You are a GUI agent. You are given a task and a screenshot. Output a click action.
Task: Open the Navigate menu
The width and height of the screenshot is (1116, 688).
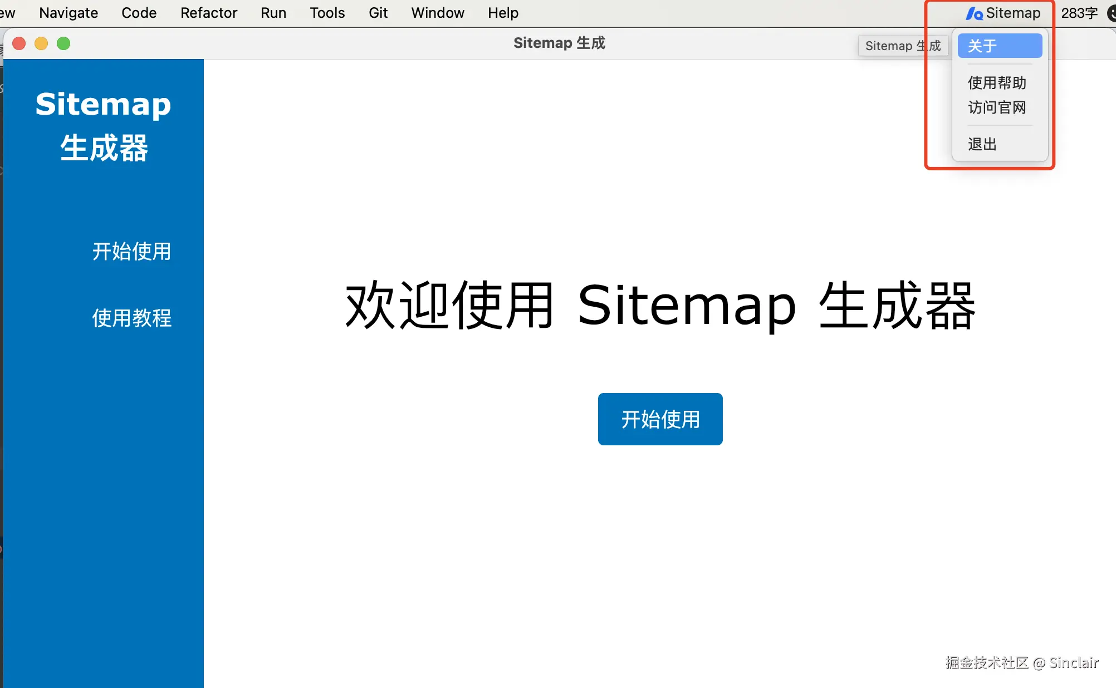click(68, 13)
